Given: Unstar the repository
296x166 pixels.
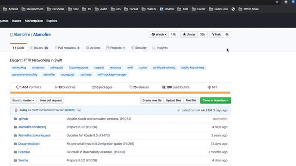Looking at the screenshot, I should pyautogui.click(x=189, y=35).
